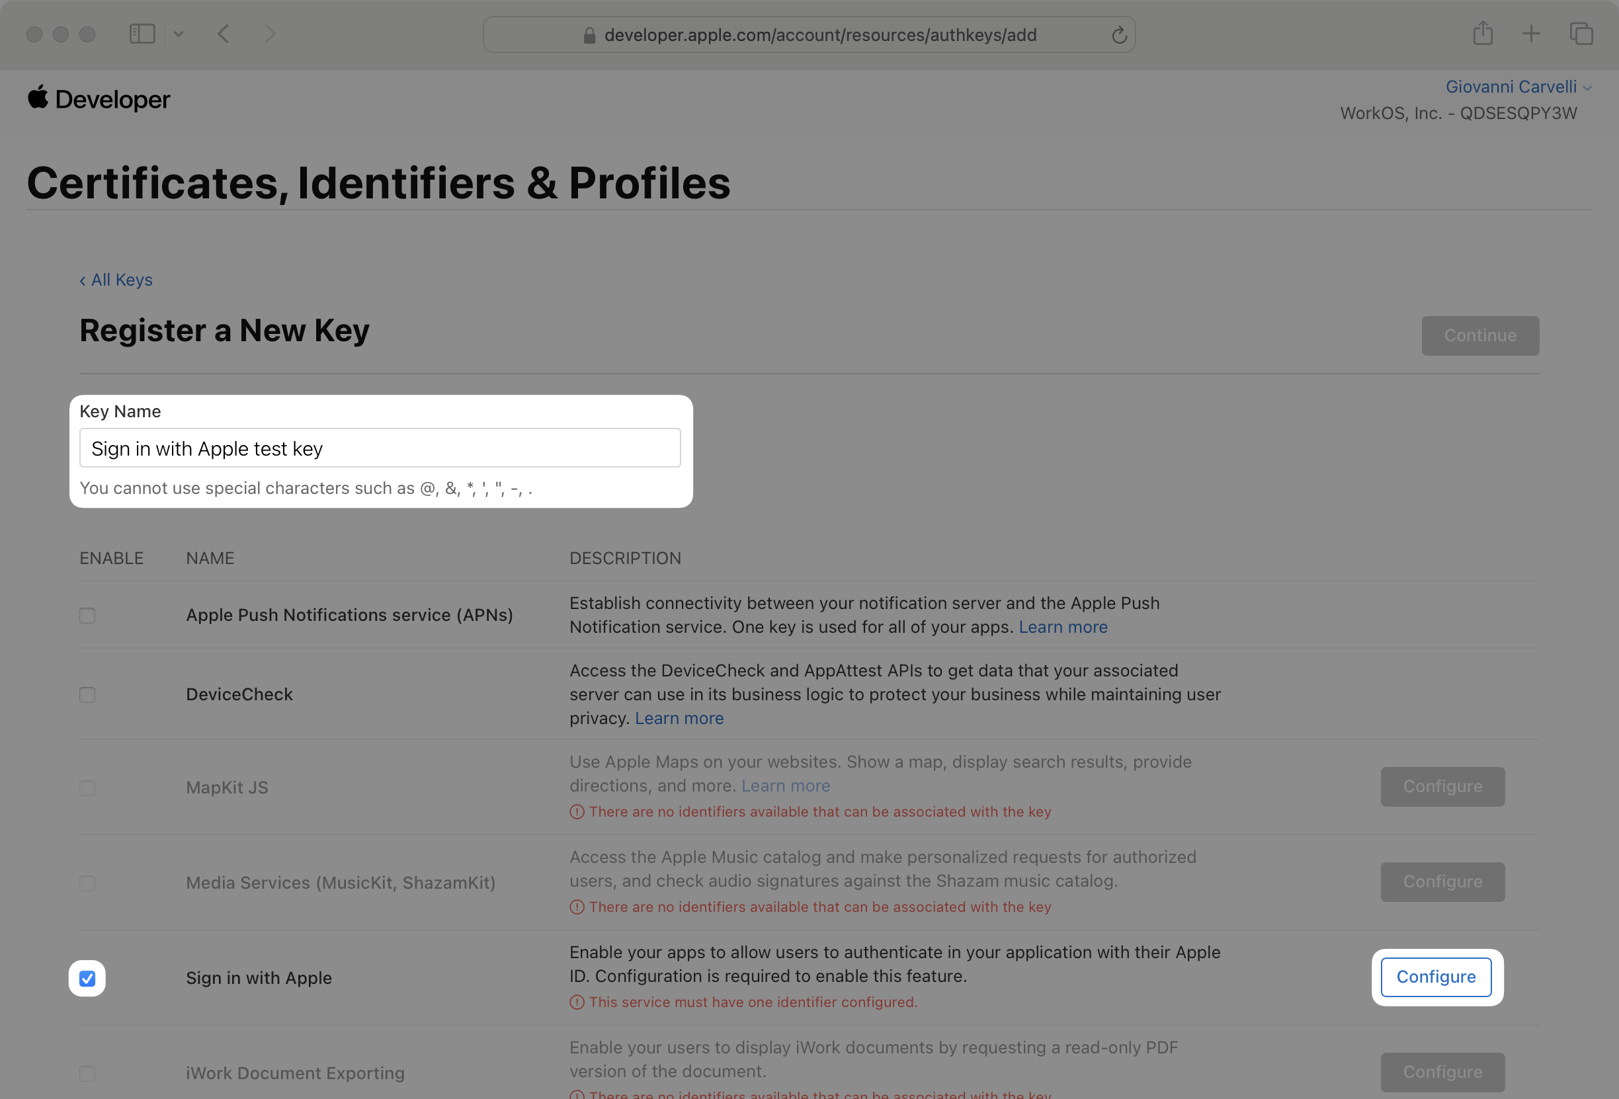Open Learn more link for DeviceCheck

(679, 718)
